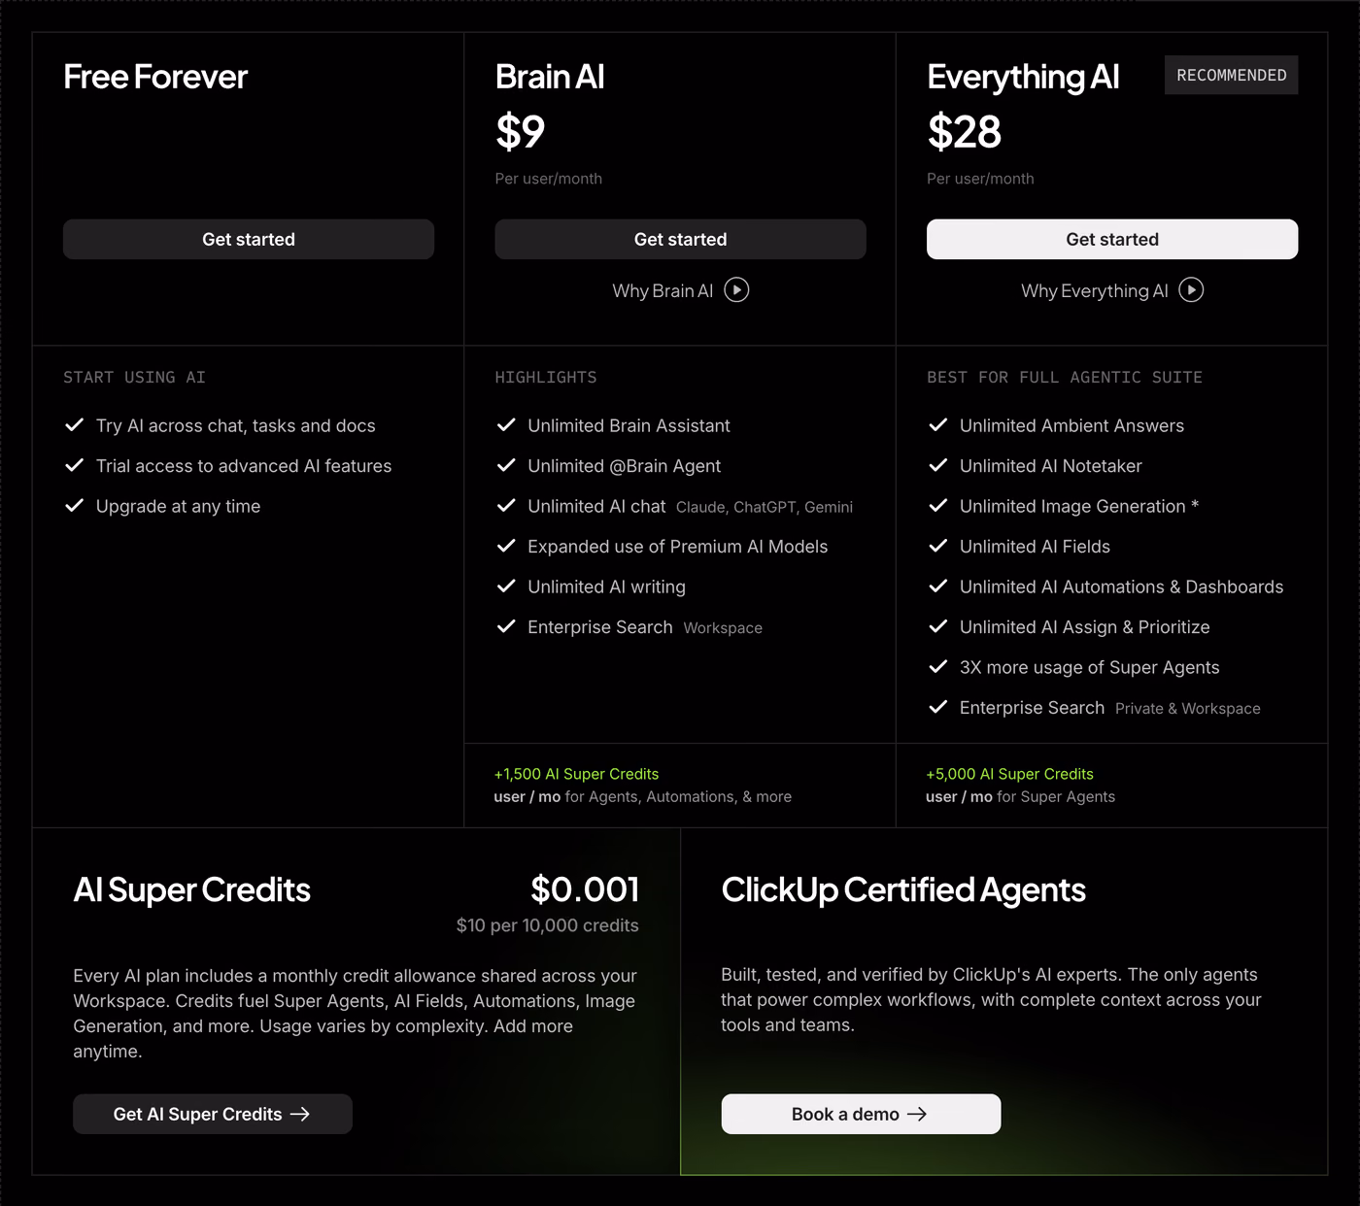Click Get started under Free Forever
1360x1206 pixels.
click(249, 239)
